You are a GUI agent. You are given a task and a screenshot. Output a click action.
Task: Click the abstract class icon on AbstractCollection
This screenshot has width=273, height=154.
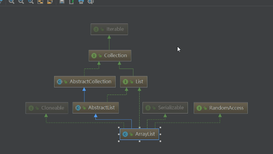(59, 82)
